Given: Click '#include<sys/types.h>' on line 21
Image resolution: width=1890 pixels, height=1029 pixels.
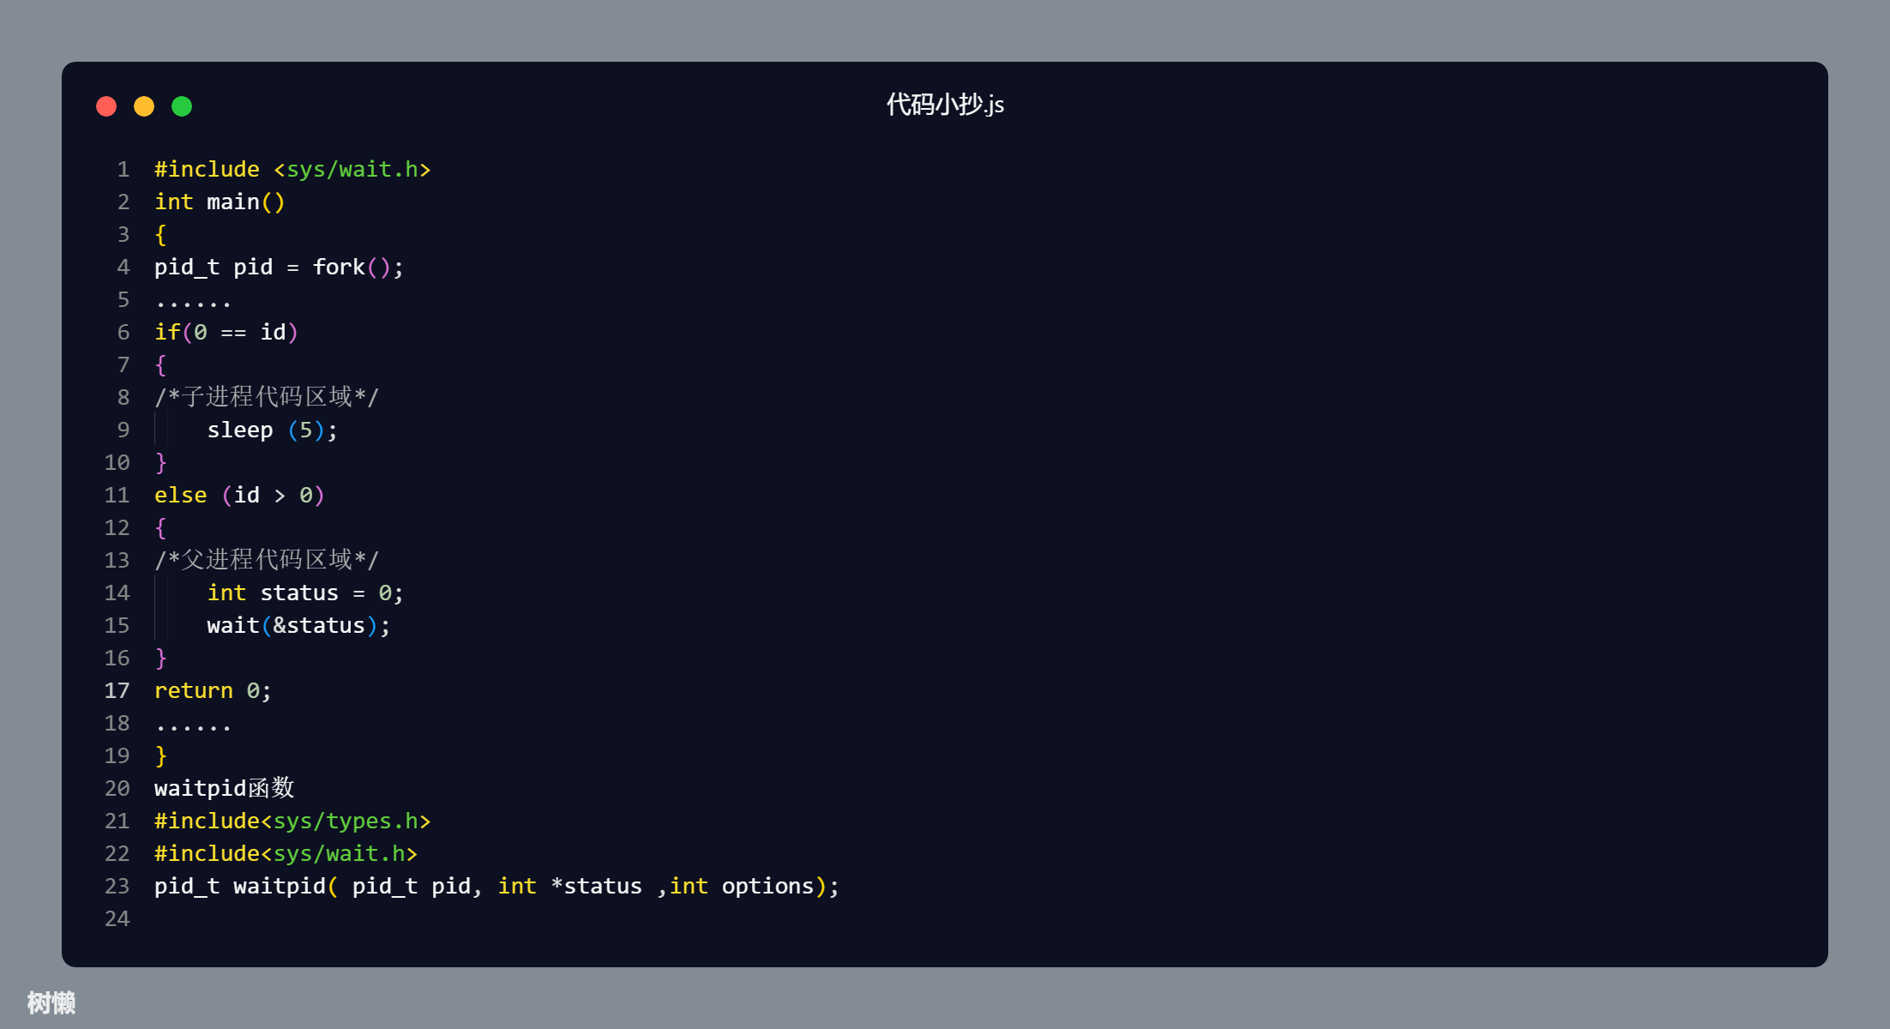Looking at the screenshot, I should [x=292, y=821].
